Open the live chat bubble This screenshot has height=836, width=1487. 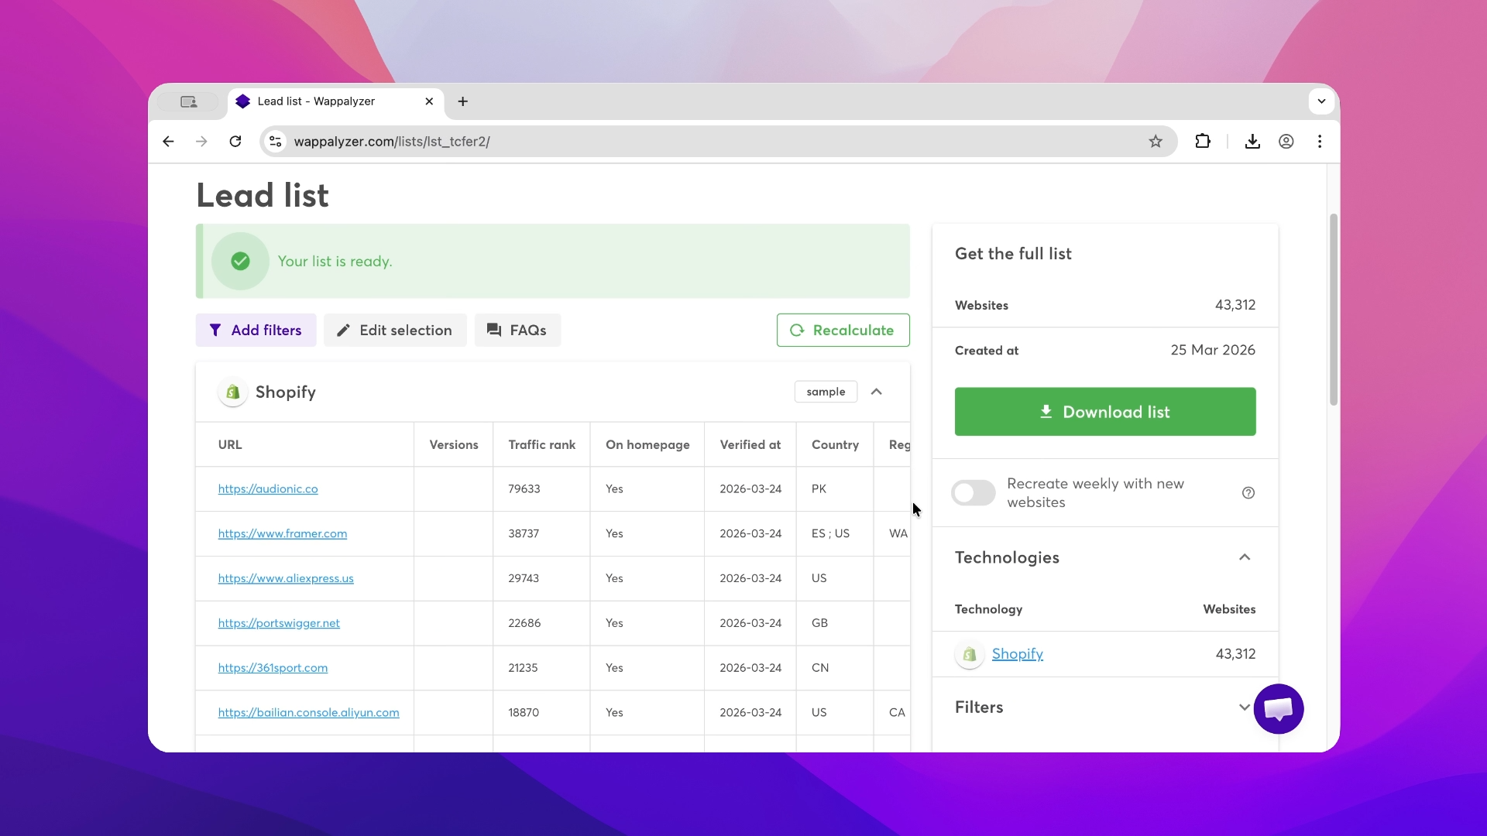(1279, 709)
